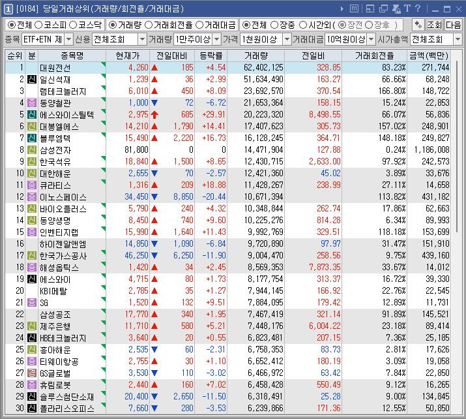Click the 거래회전율 column header

coord(374,55)
